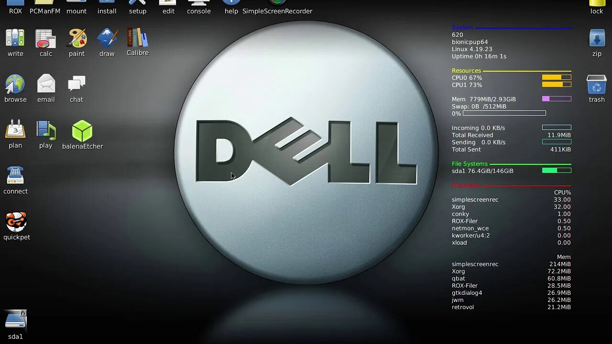Launch the draw application icon
612x344 pixels.
click(107, 38)
